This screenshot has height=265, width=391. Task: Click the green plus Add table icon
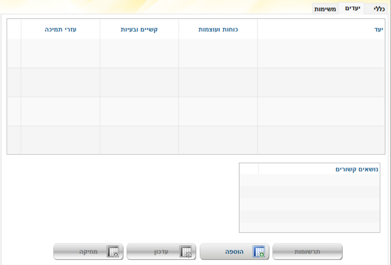258,252
